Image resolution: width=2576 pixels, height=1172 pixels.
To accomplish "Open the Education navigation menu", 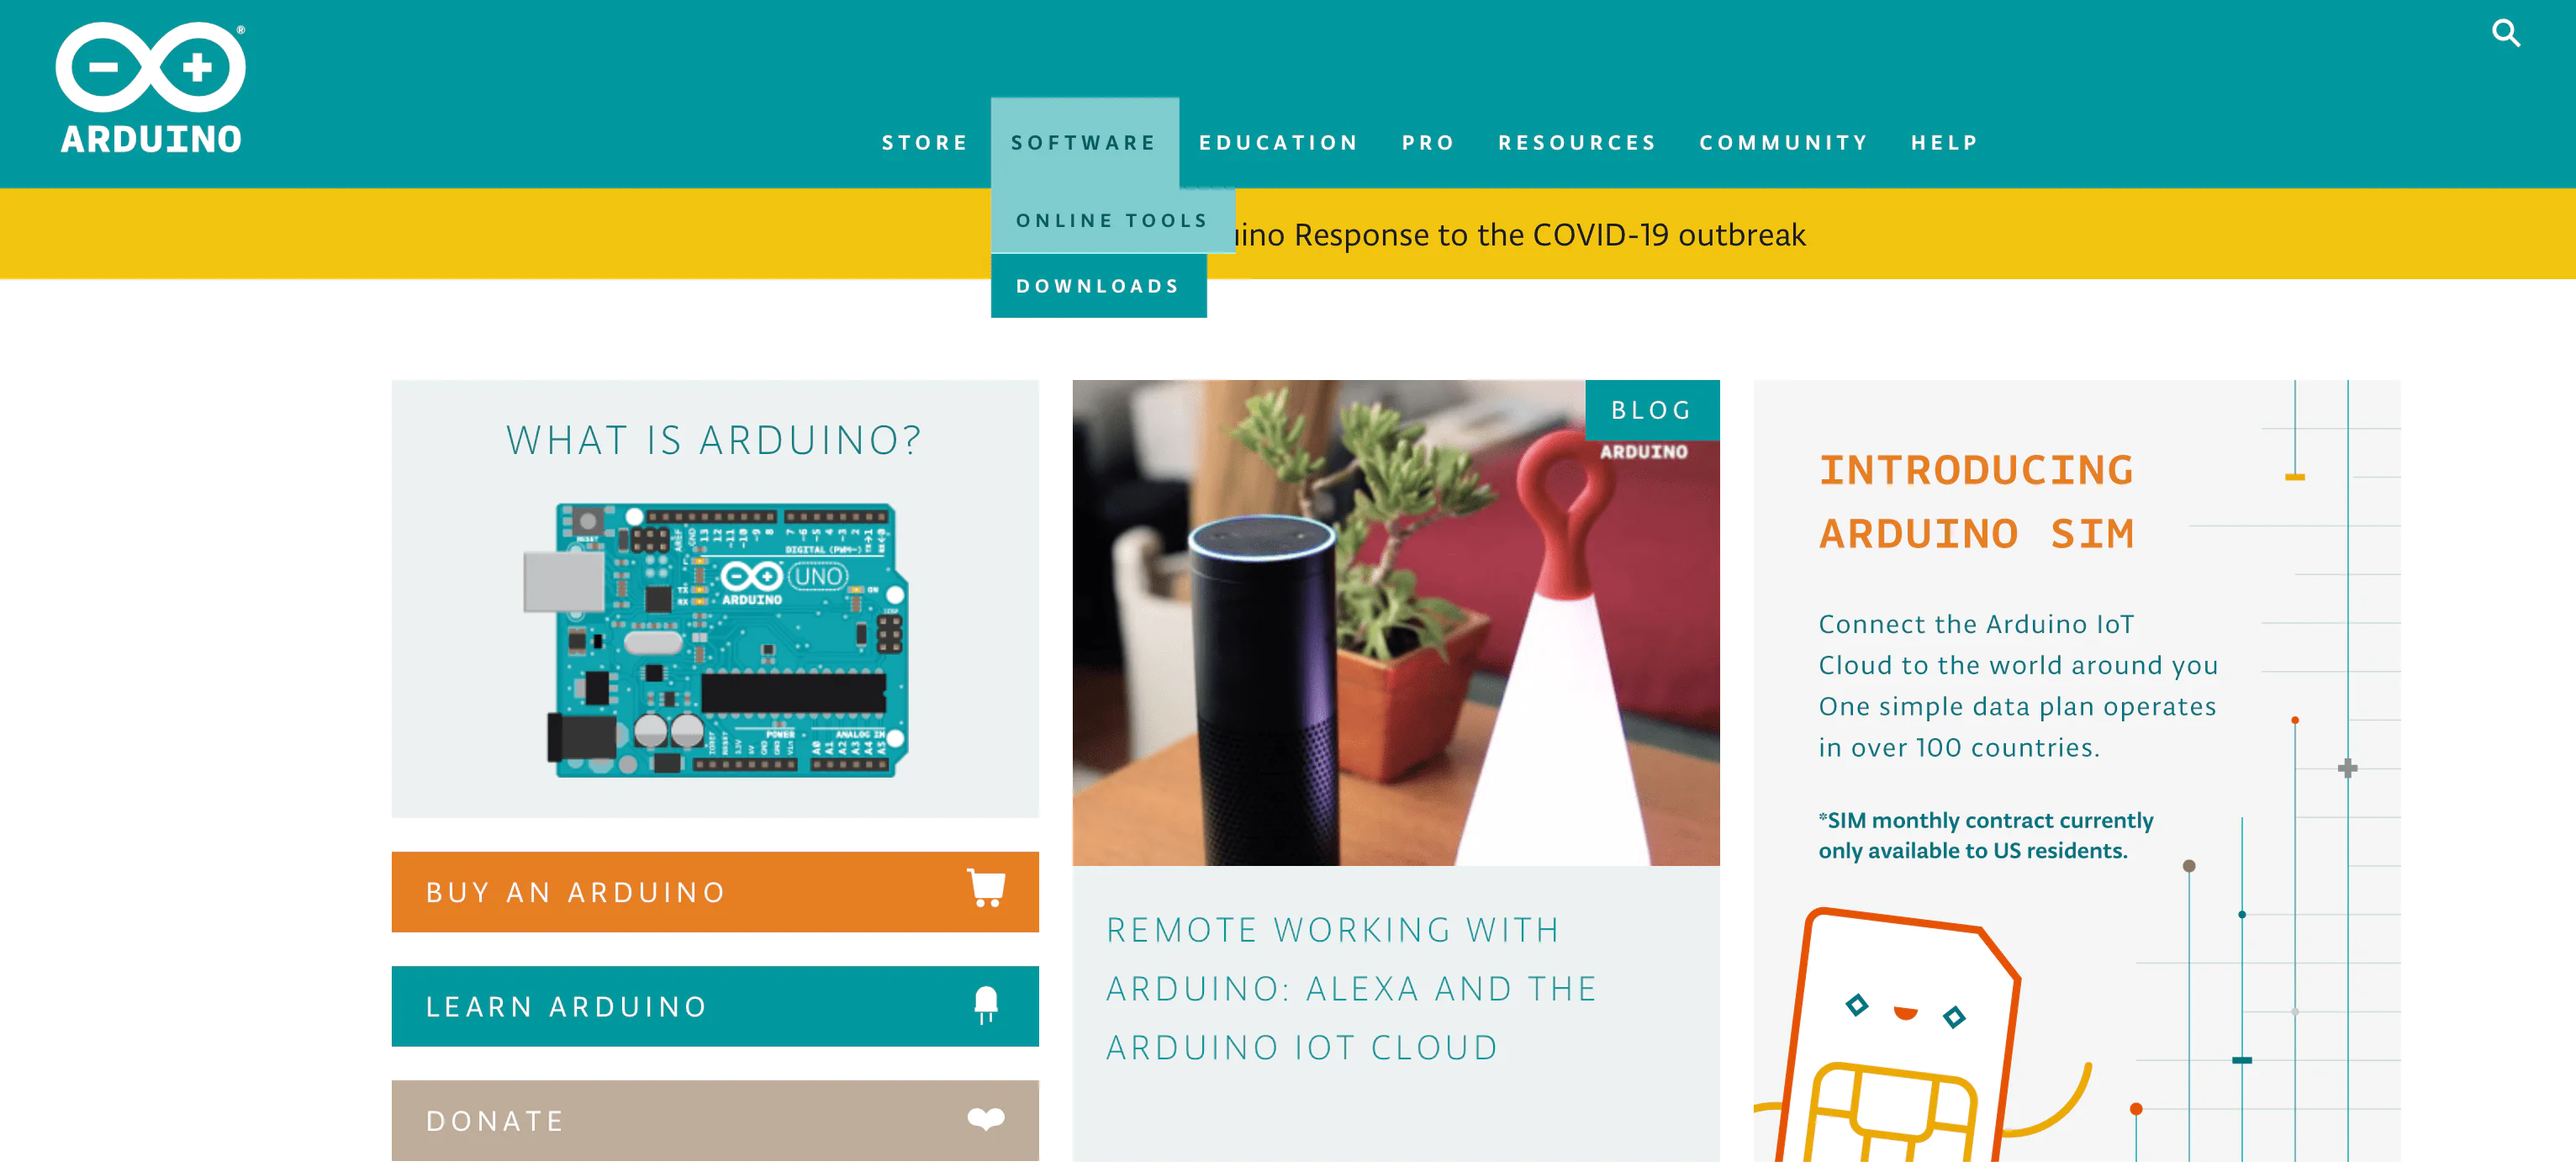I will (x=1279, y=143).
